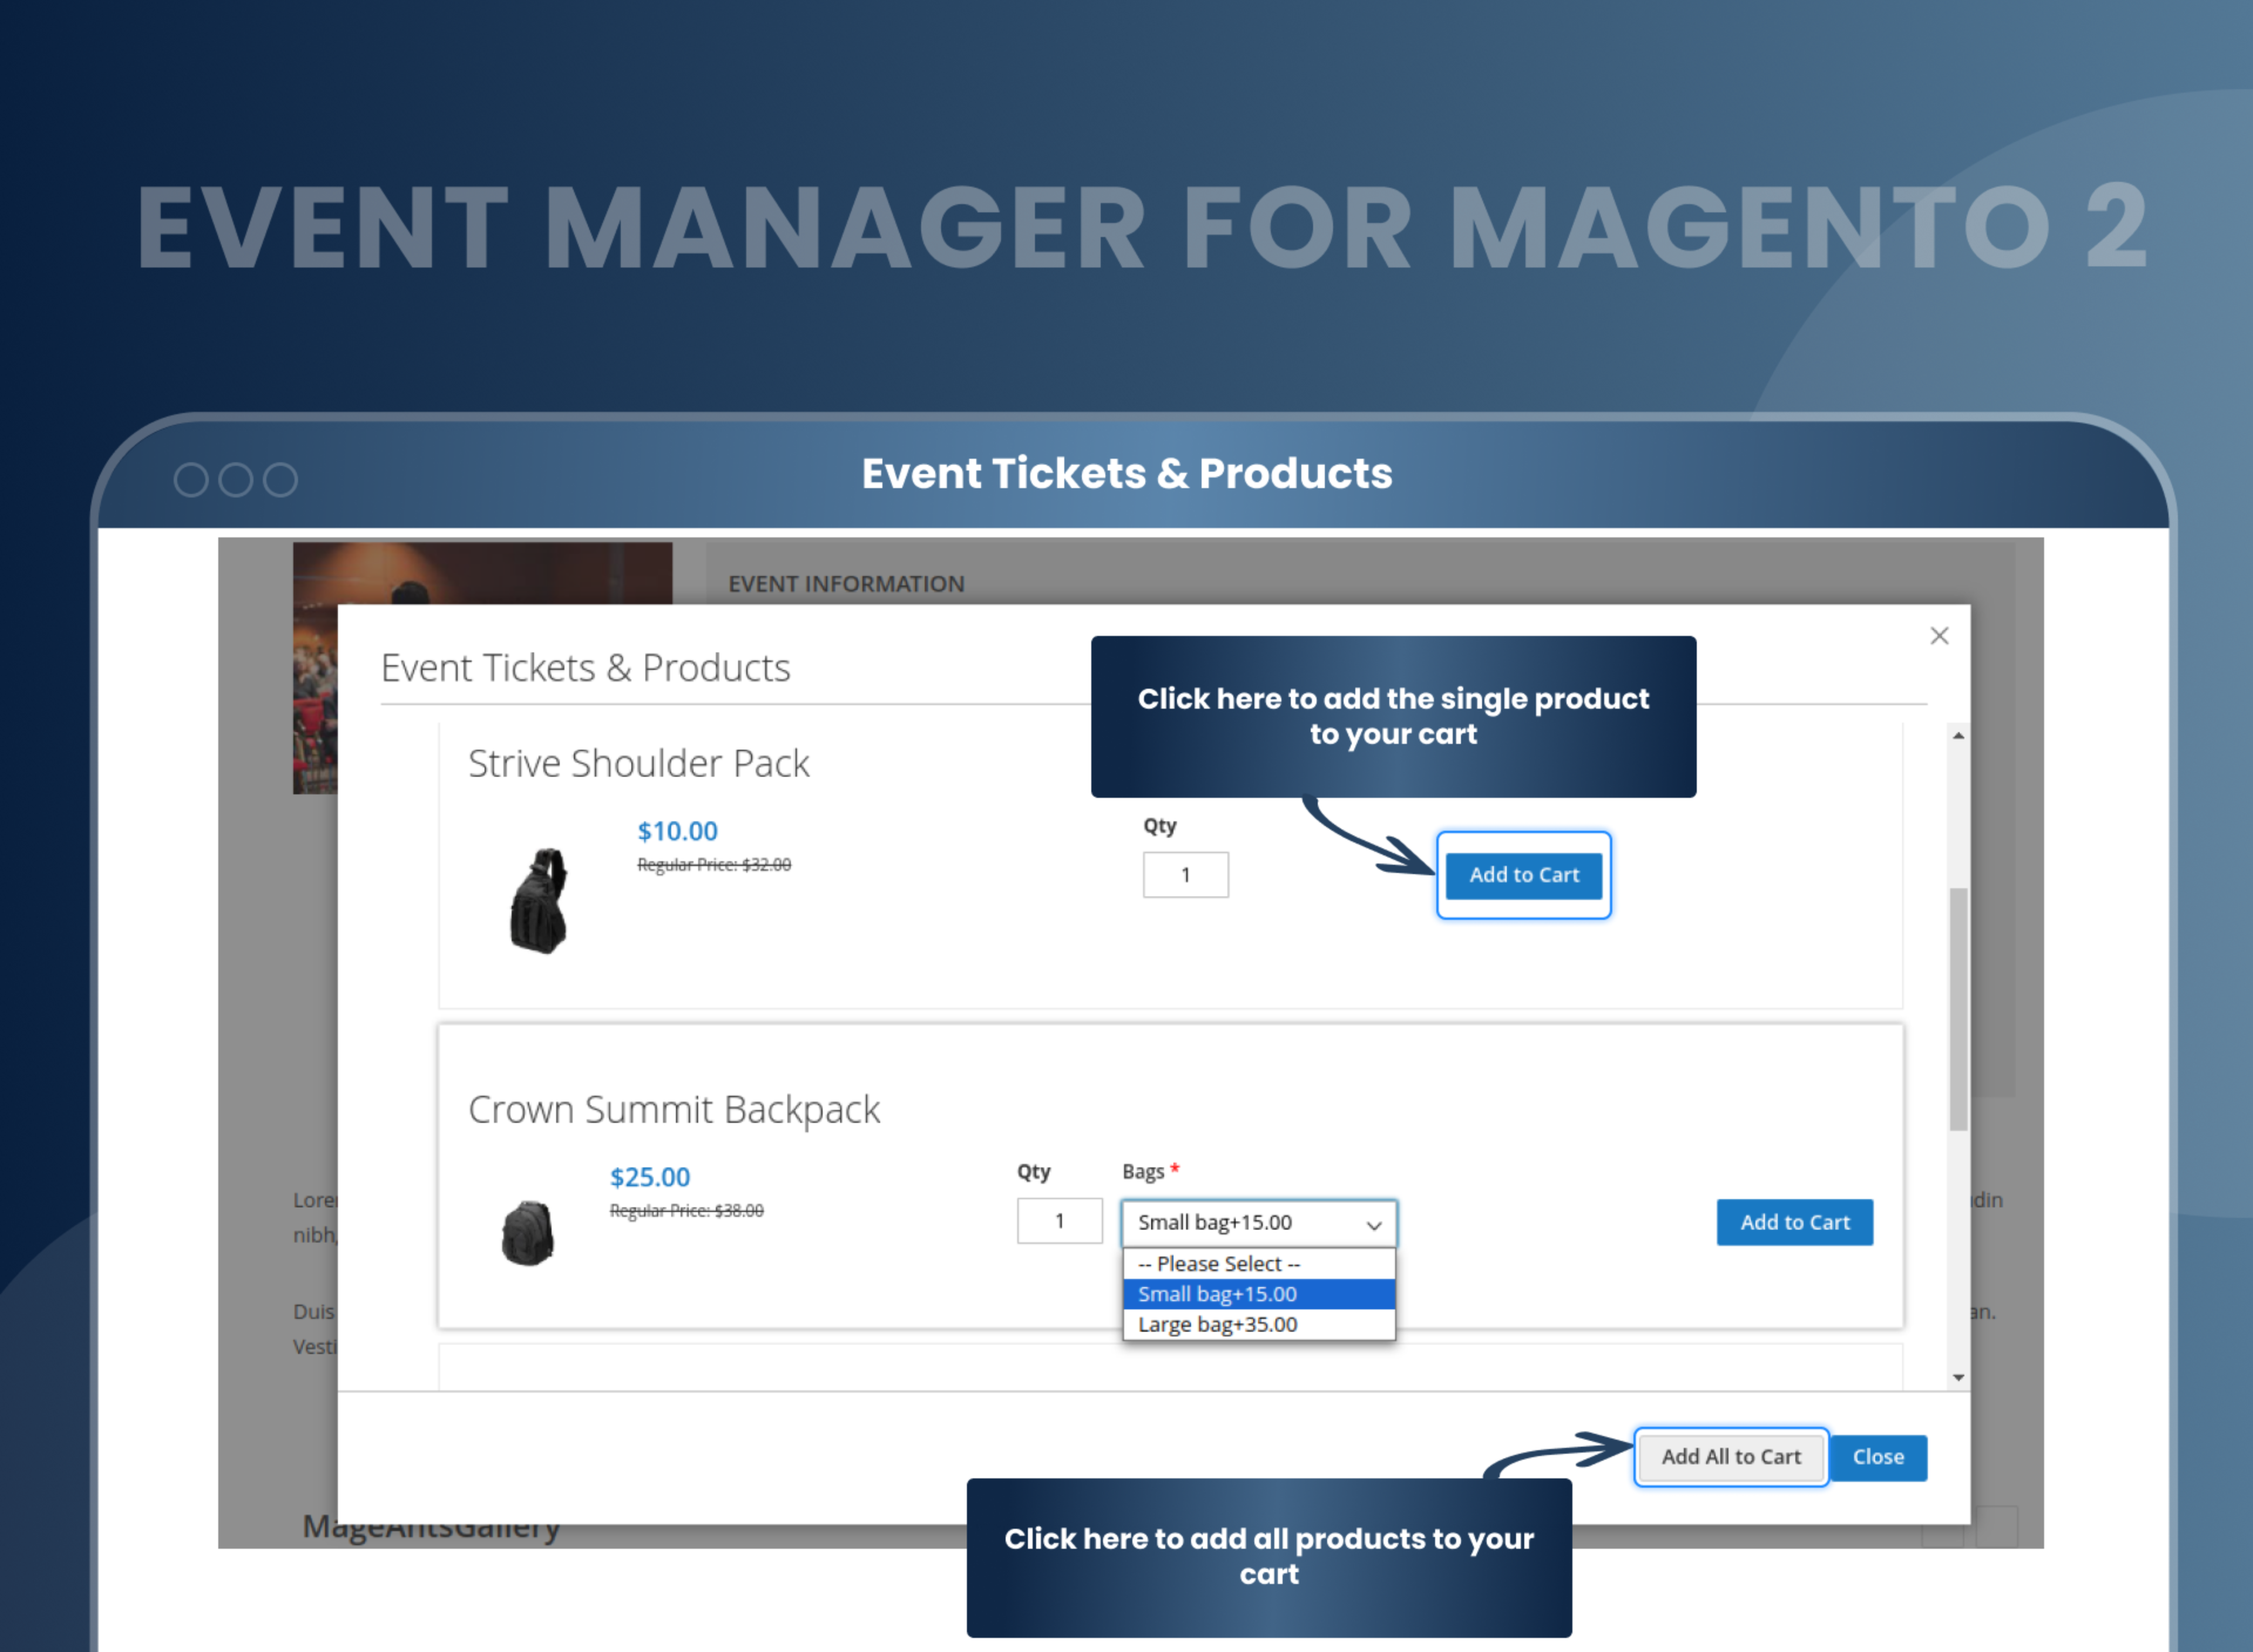Click the $25.00 price
Screen dimensions: 2253x1652
(650, 1177)
